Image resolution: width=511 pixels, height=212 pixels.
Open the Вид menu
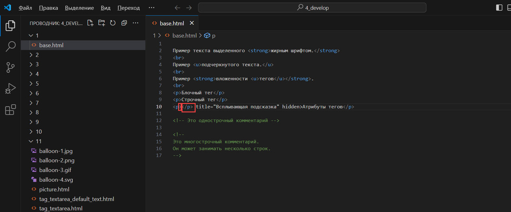[106, 8]
